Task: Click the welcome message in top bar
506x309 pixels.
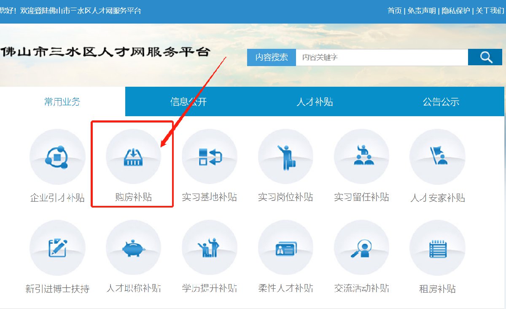Action: click(x=70, y=11)
